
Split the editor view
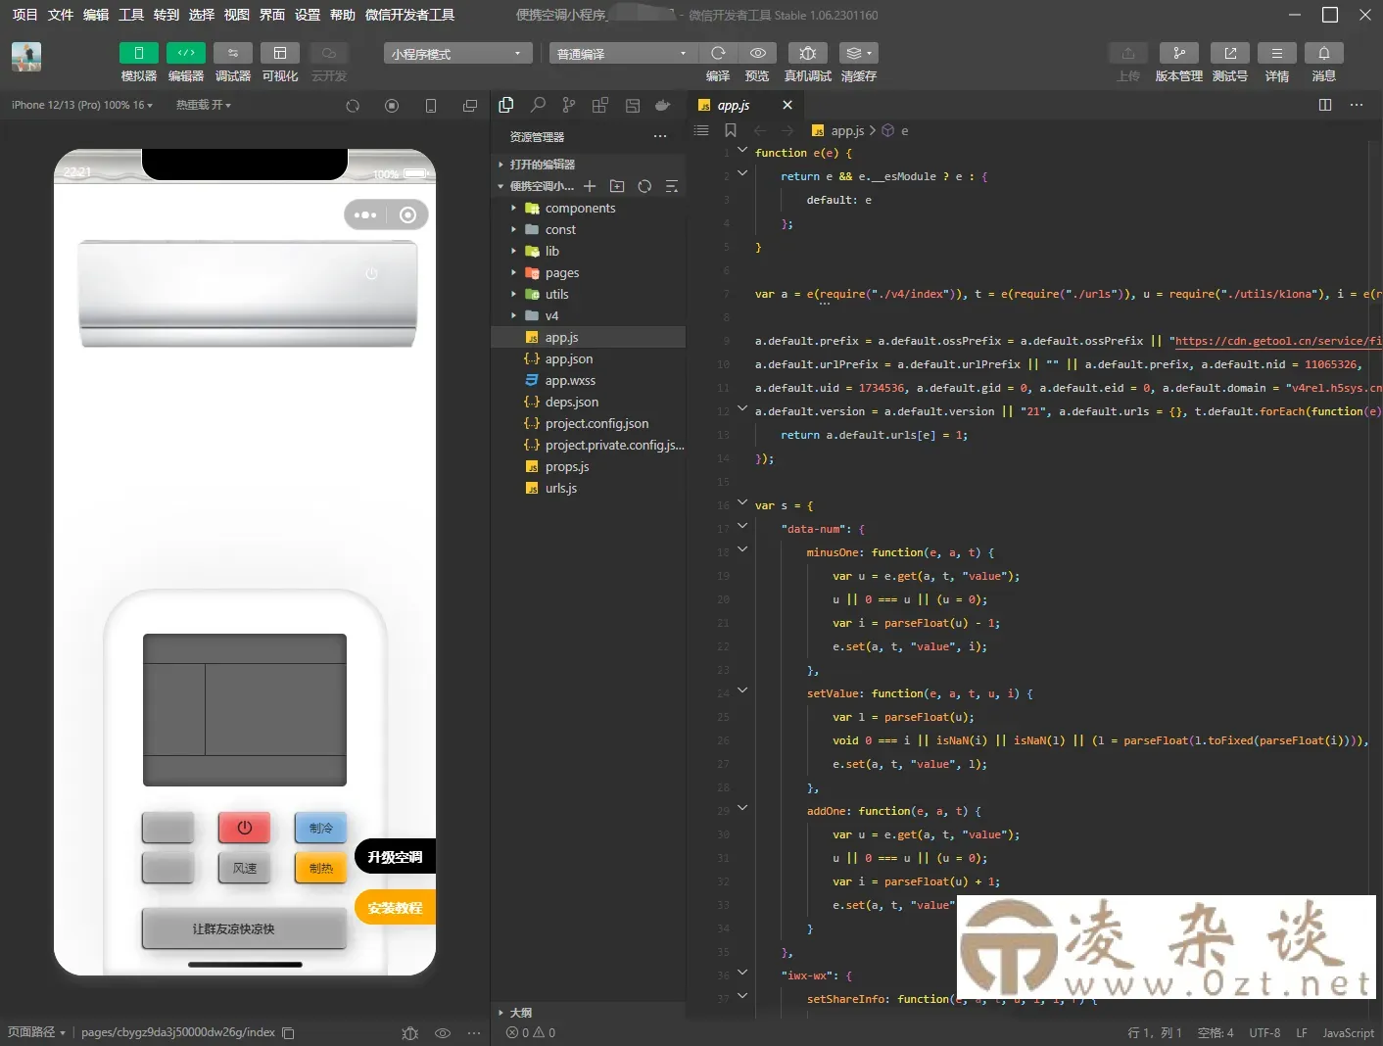tap(1325, 105)
